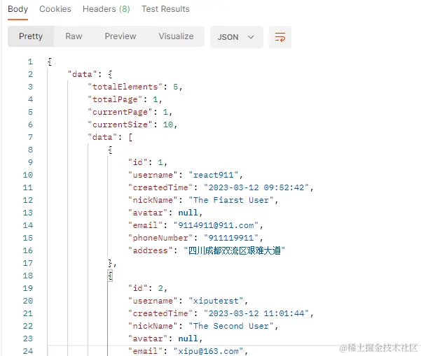Collapse the "data" array at line 7

pos(130,137)
